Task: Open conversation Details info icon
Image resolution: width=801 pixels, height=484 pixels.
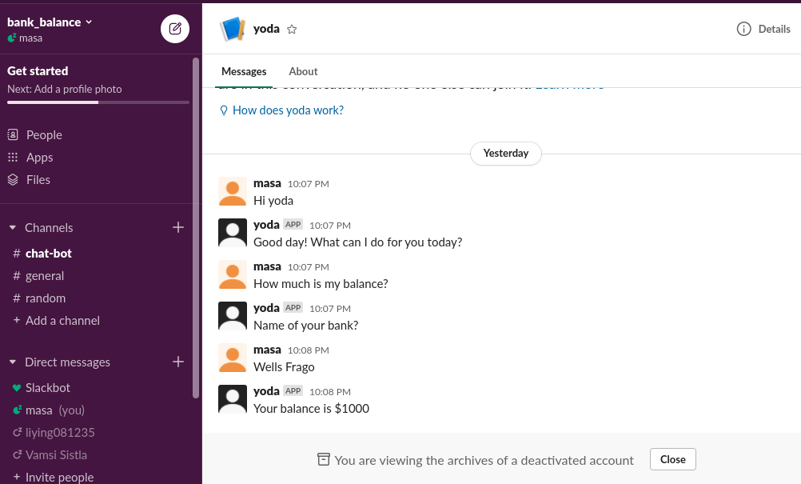Action: point(743,30)
